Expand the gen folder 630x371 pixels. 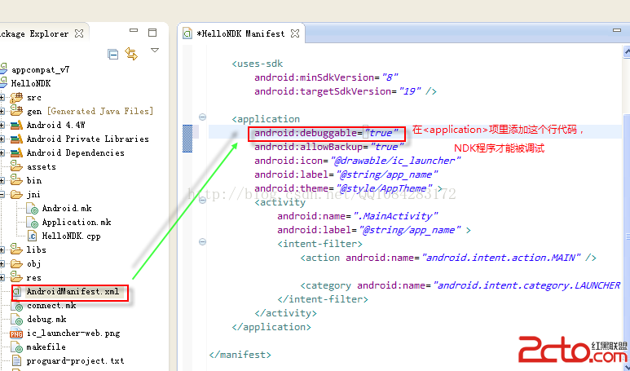[x=2, y=111]
